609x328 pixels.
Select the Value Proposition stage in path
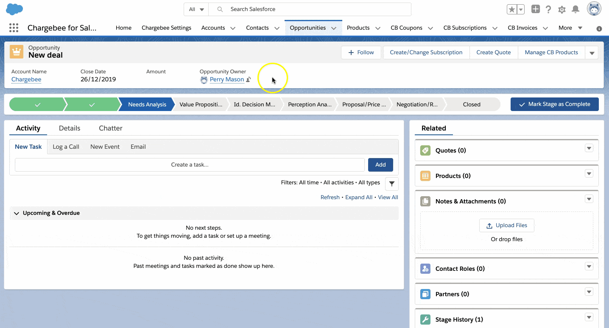(201, 104)
